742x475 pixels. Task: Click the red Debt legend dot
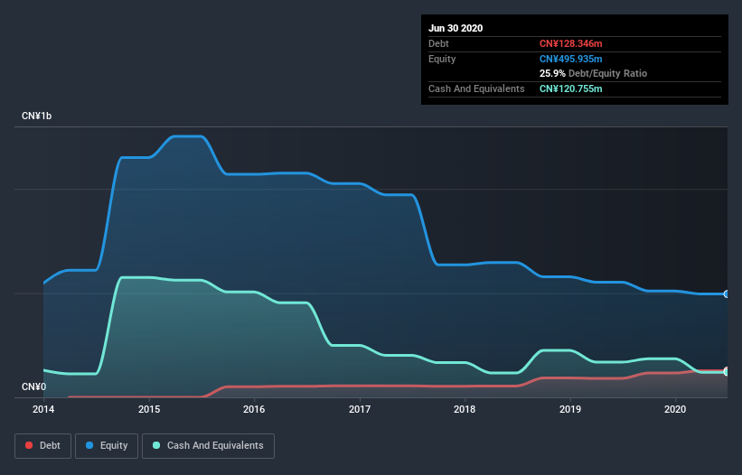pyautogui.click(x=29, y=445)
